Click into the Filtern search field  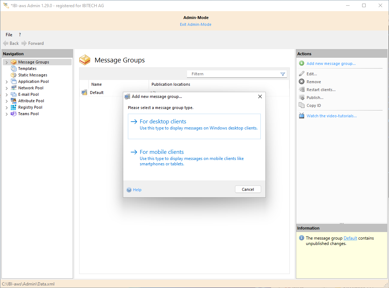click(233, 74)
